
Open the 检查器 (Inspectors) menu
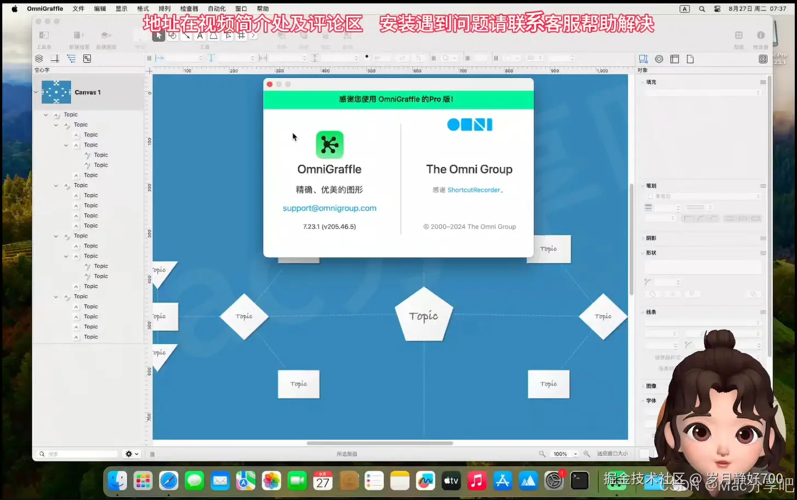pos(189,9)
